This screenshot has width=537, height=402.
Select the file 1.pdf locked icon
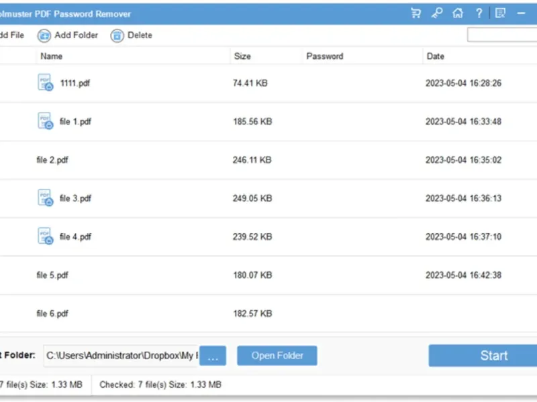pos(45,121)
